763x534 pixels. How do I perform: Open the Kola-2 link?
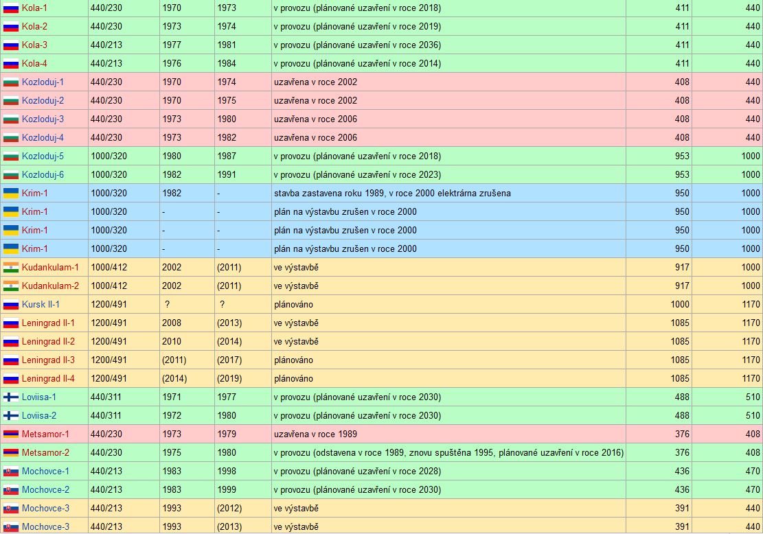click(34, 27)
